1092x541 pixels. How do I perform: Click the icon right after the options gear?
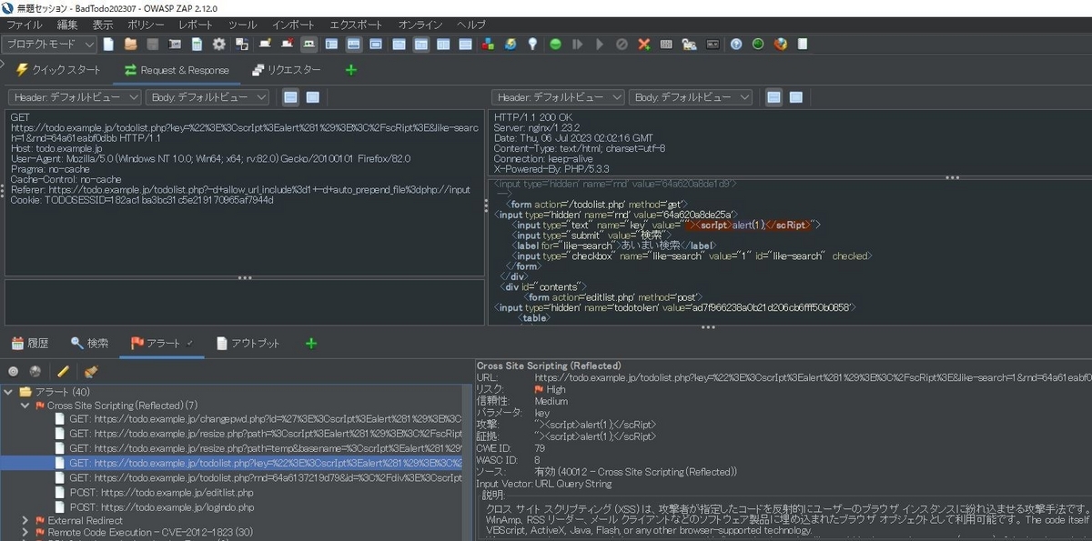(x=241, y=44)
